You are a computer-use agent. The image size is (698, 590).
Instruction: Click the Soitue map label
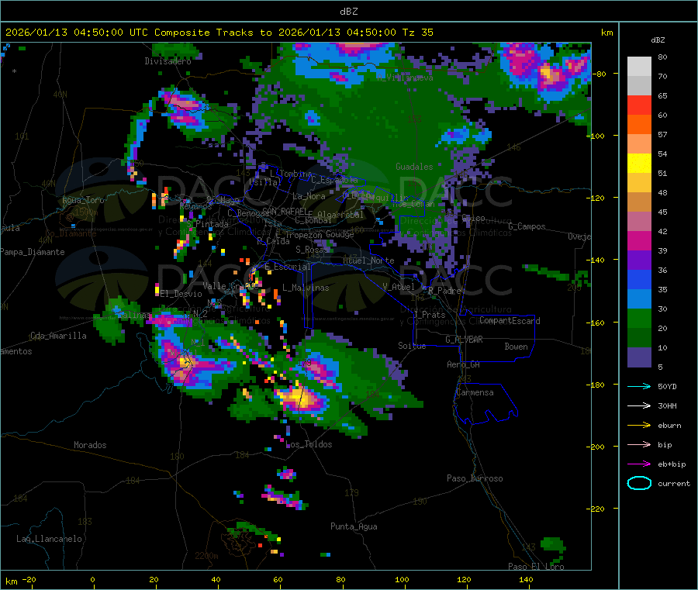(412, 346)
